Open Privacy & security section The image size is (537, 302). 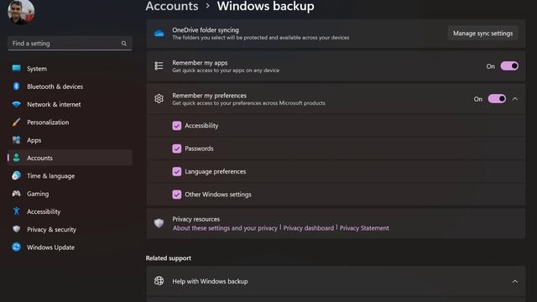tap(70, 229)
